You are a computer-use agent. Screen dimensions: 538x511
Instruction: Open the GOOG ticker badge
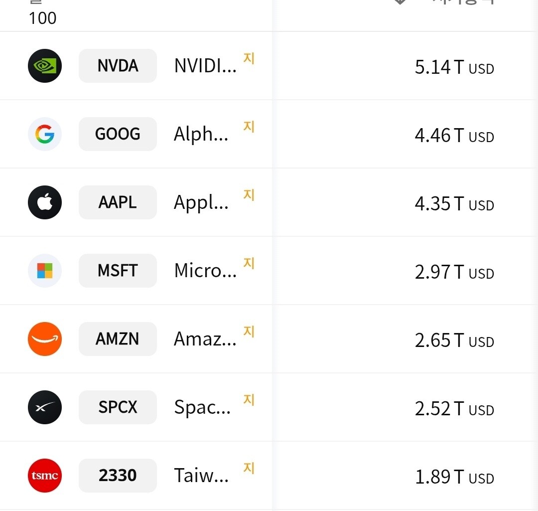pyautogui.click(x=118, y=134)
